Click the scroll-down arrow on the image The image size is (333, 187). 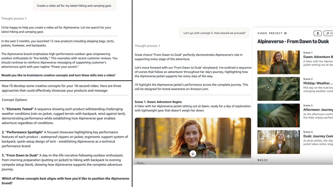click(193, 154)
